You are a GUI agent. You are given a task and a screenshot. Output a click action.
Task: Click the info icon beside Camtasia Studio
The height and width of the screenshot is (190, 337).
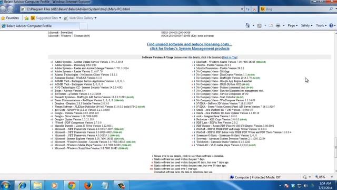[x=194, y=142]
